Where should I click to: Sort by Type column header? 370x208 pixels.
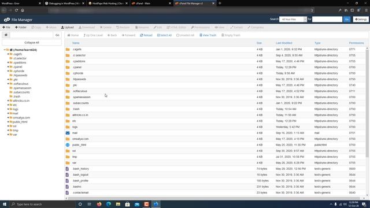pyautogui.click(x=317, y=43)
